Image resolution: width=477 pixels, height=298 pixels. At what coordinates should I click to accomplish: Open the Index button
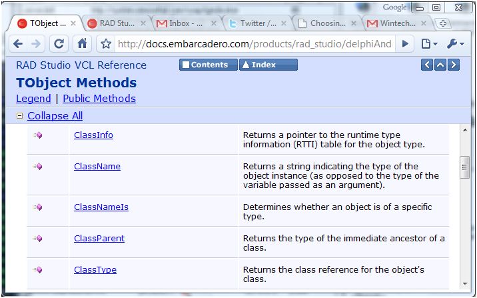pos(268,65)
